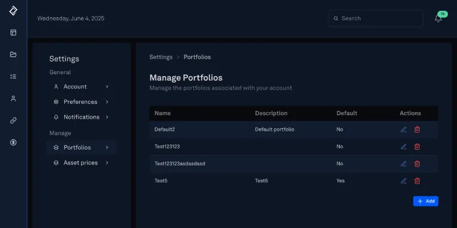Click the gear icon beside Preferences
457x228 pixels.
pyautogui.click(x=56, y=102)
